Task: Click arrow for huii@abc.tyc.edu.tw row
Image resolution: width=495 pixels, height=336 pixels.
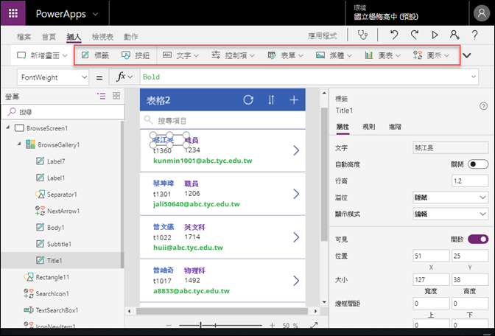Action: click(x=296, y=237)
